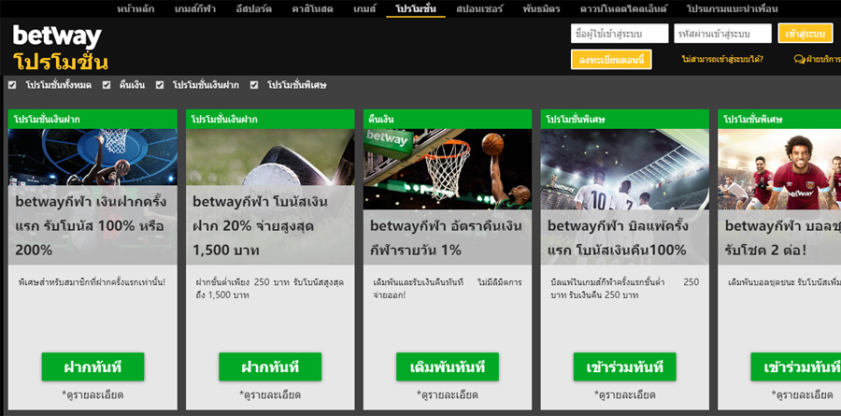Open ดูรายละเอียด under first parlay bill card
Viewport: 841px width, 416px height.
(624, 395)
